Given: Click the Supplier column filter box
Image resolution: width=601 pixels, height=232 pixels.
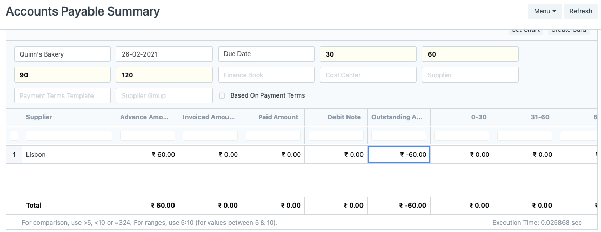Looking at the screenshot, I should point(69,135).
